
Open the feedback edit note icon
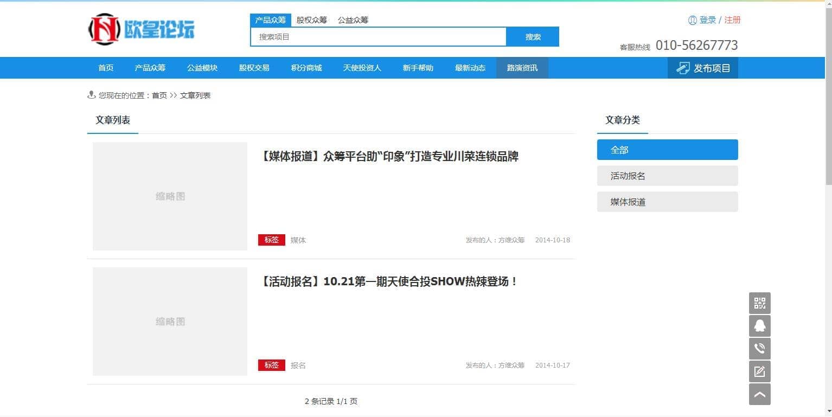pos(759,371)
